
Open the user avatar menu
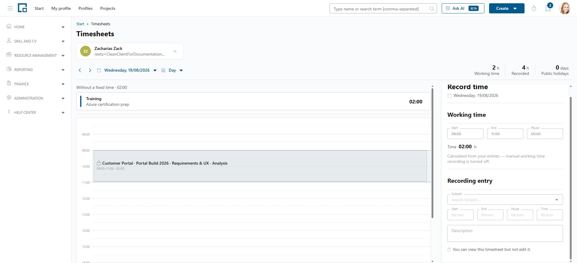tap(564, 8)
